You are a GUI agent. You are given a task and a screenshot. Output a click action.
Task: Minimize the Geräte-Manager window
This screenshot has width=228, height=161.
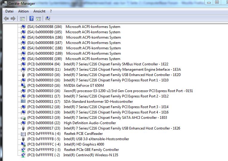click(209, 2)
